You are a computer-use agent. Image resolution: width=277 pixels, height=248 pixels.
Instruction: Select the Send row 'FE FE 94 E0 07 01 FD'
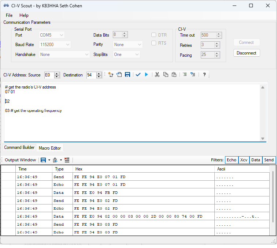click(135, 177)
